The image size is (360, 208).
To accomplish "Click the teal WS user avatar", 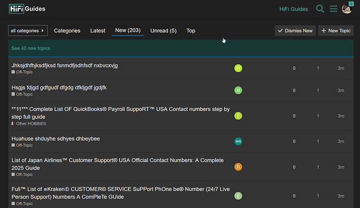I will coord(238,141).
